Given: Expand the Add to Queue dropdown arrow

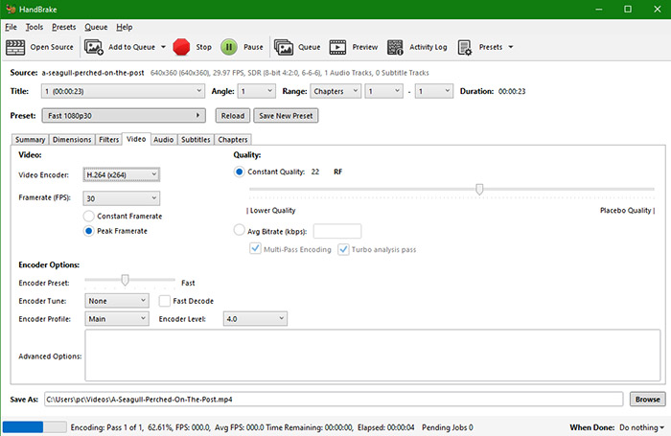Looking at the screenshot, I should click(x=164, y=47).
